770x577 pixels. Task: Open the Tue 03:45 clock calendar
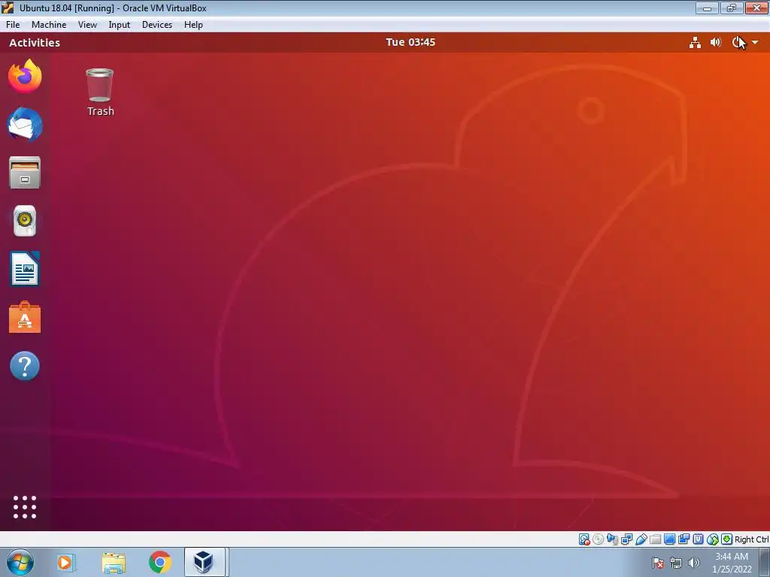[411, 42]
